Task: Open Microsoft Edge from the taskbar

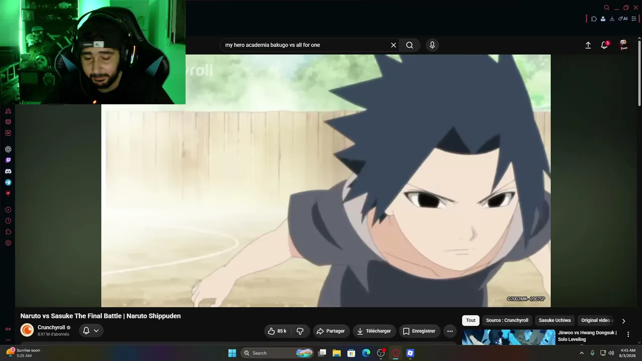Action: pyautogui.click(x=366, y=353)
